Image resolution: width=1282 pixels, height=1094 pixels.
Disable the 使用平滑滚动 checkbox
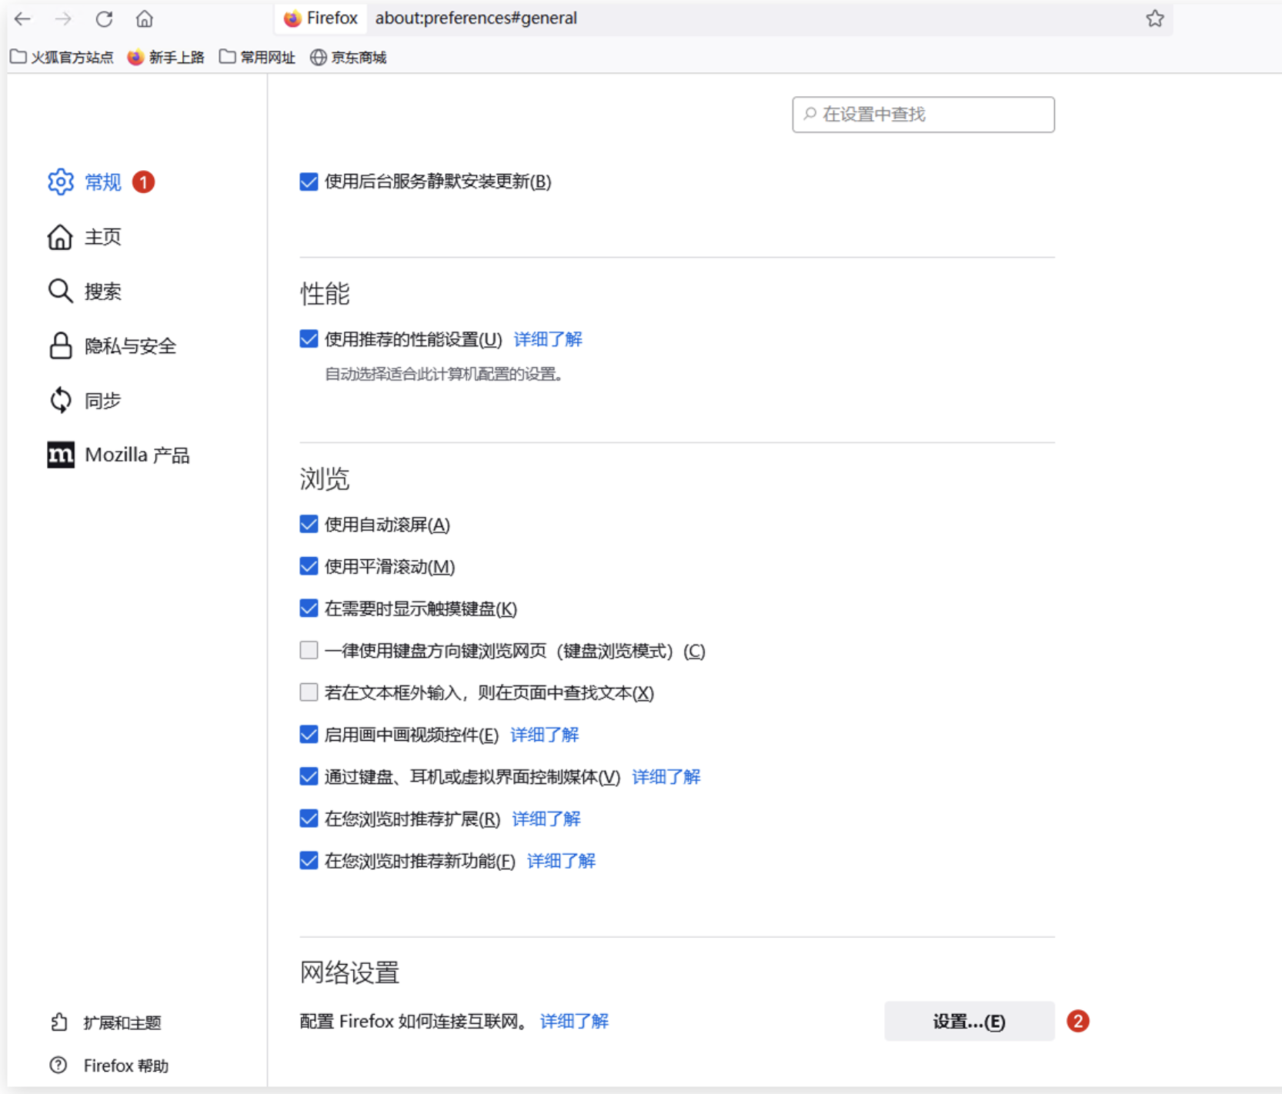[x=309, y=567]
